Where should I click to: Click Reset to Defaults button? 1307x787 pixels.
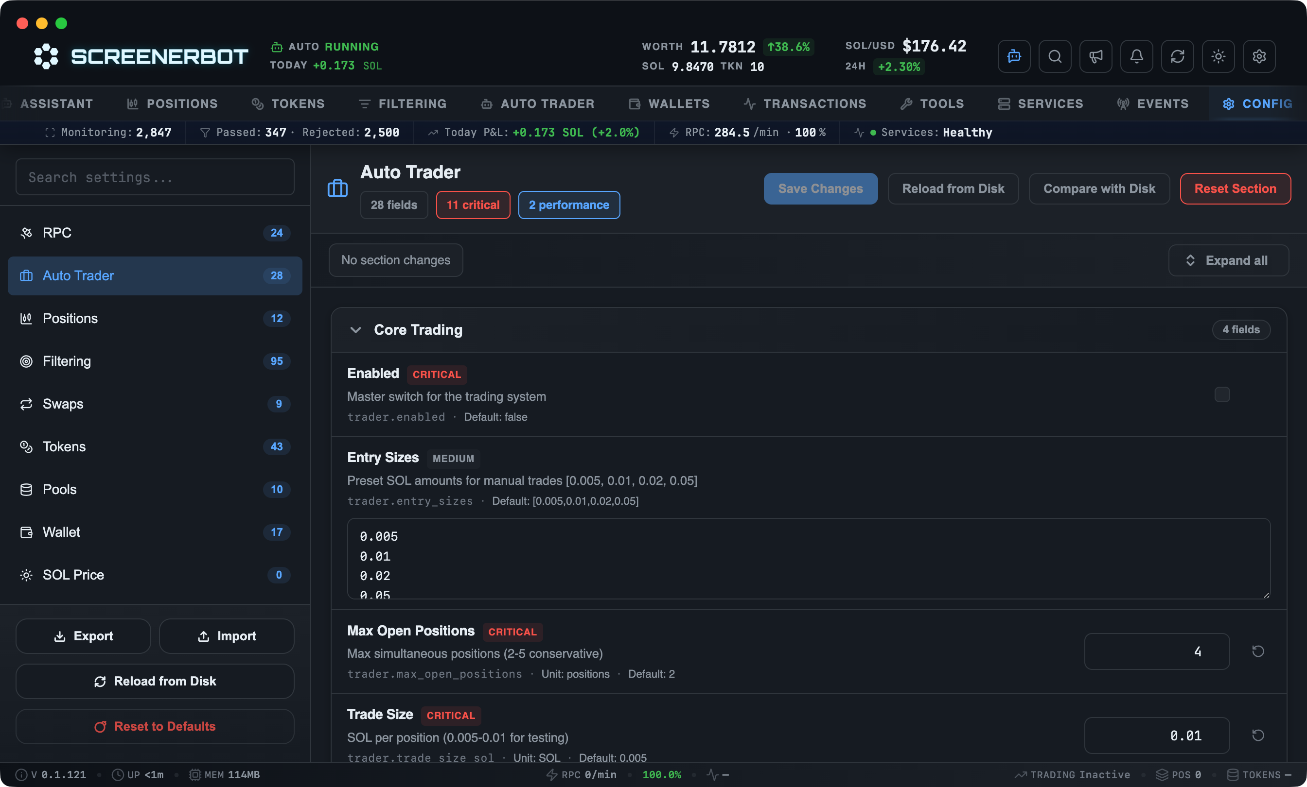coord(155,727)
